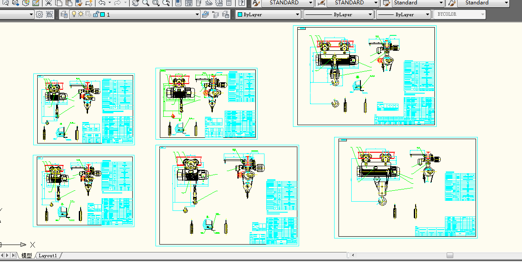This screenshot has height=266, width=522.
Task: Open the Layer Properties Manager
Action: 64,14
